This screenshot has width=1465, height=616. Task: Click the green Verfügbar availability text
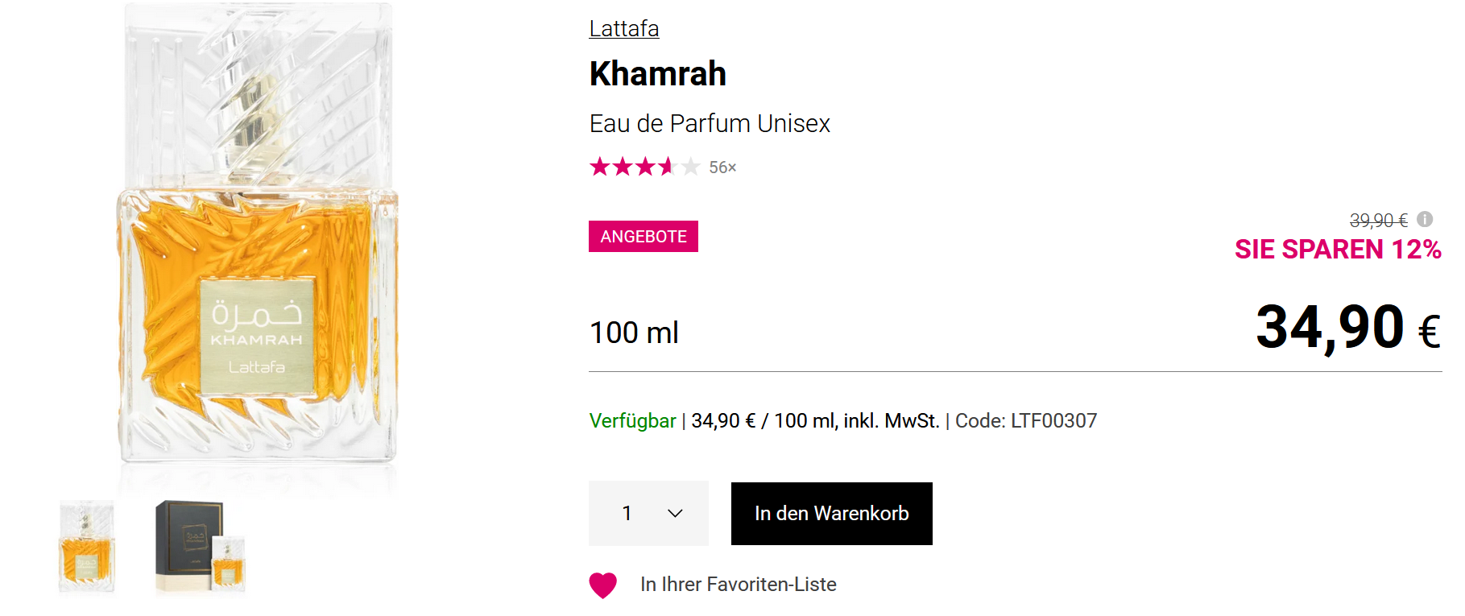click(x=632, y=421)
